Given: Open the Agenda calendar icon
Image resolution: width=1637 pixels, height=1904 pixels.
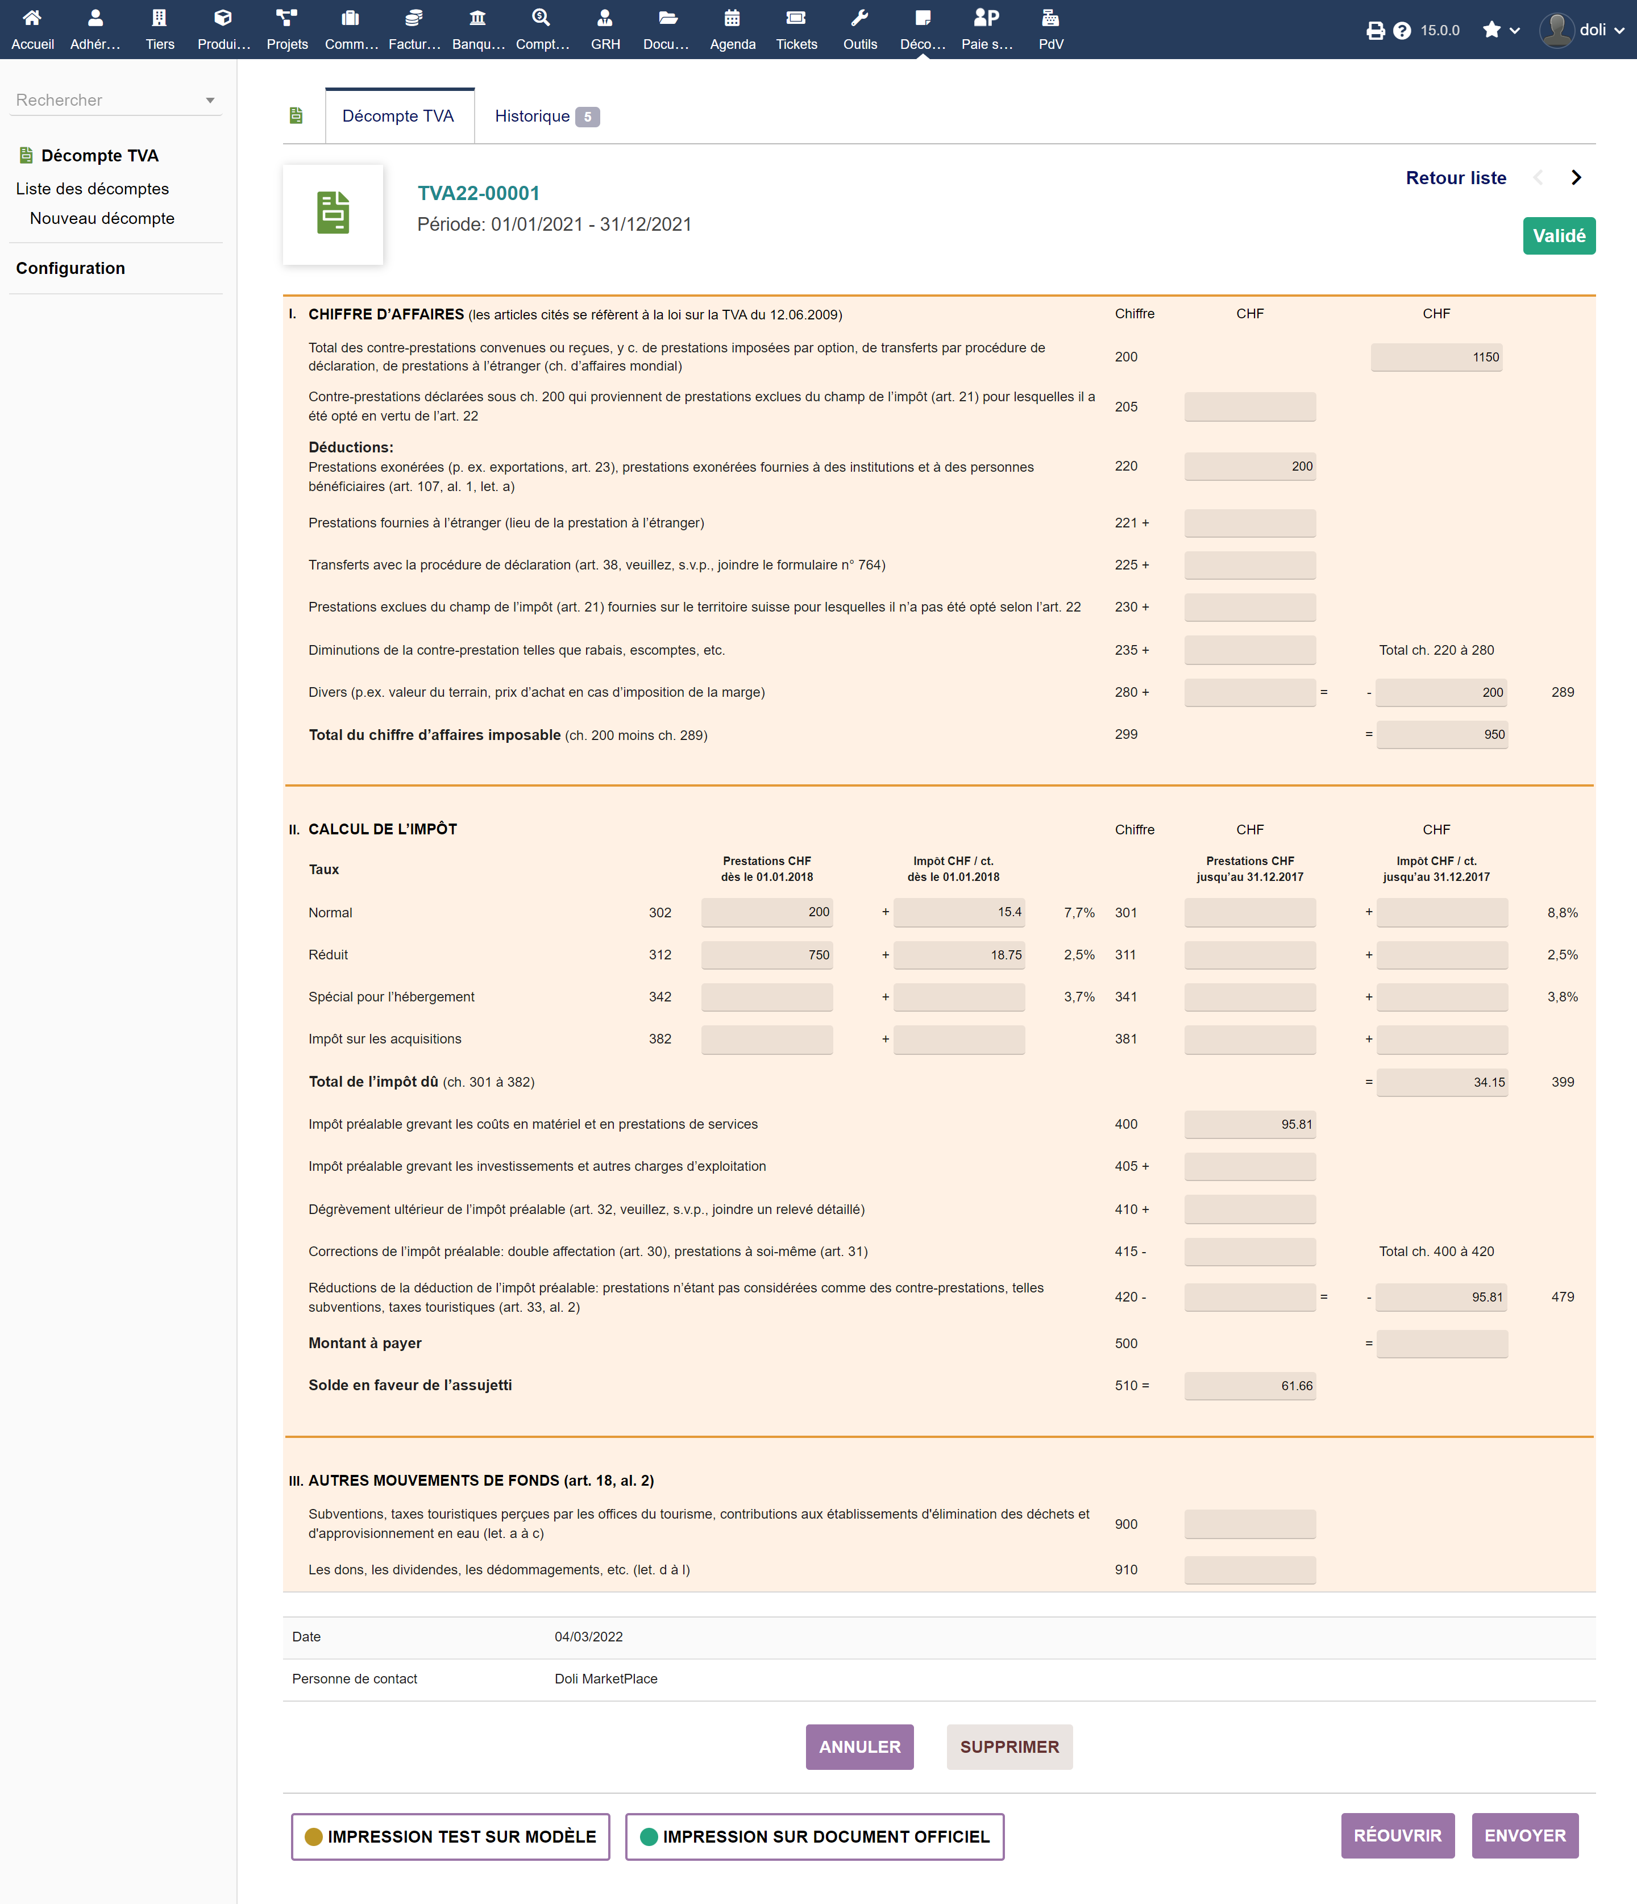Looking at the screenshot, I should pyautogui.click(x=732, y=18).
